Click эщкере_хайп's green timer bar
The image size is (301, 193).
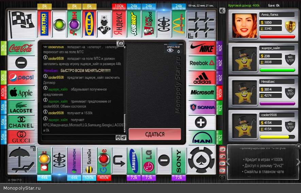(278, 70)
